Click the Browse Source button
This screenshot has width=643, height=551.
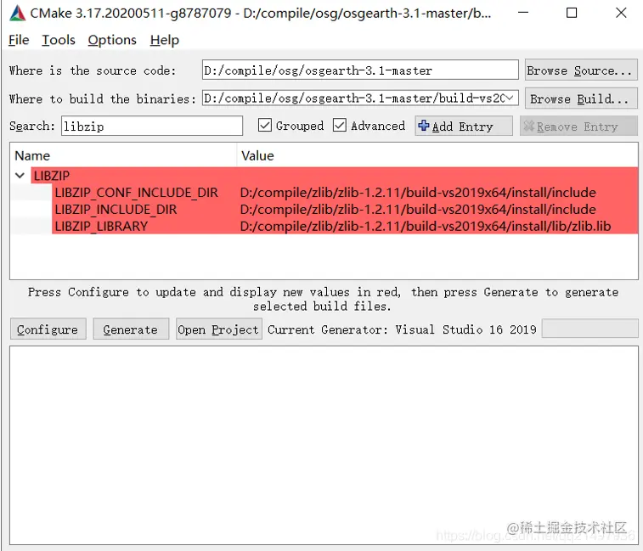coord(581,70)
